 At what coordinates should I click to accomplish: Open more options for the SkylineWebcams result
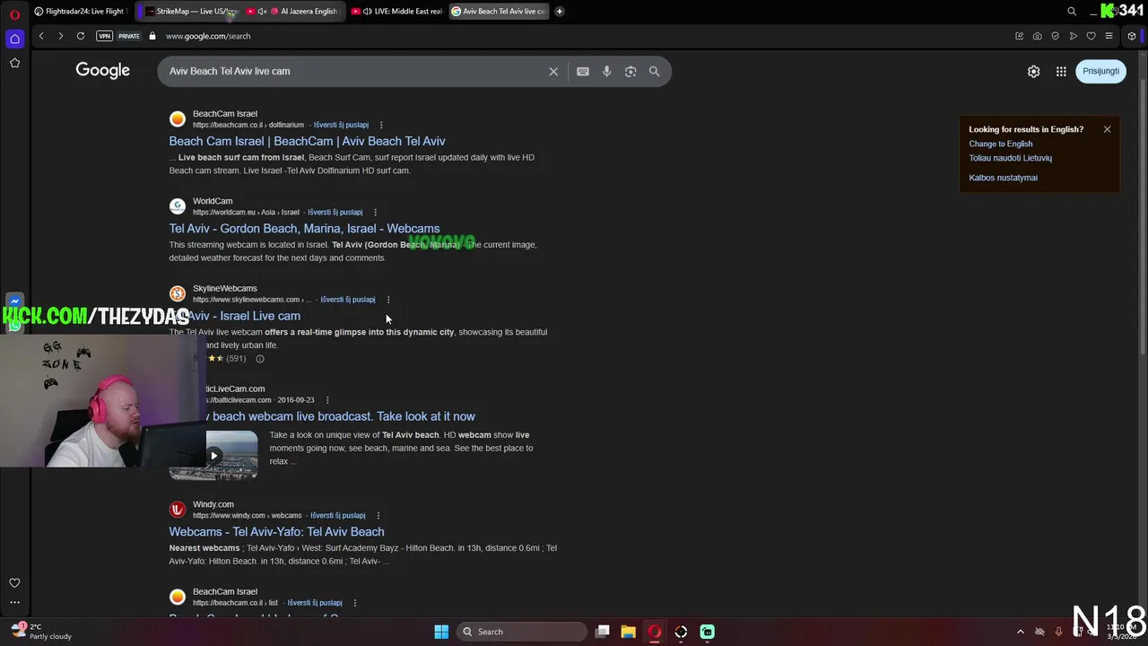pyautogui.click(x=388, y=300)
